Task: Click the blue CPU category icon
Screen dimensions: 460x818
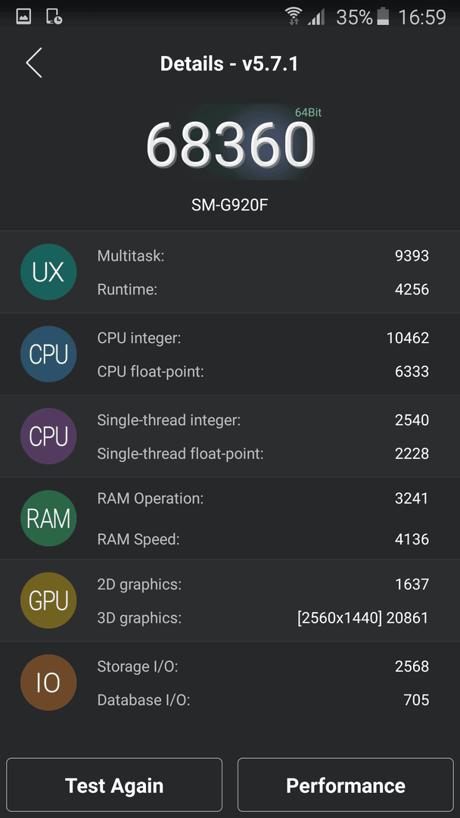Action: pos(48,354)
